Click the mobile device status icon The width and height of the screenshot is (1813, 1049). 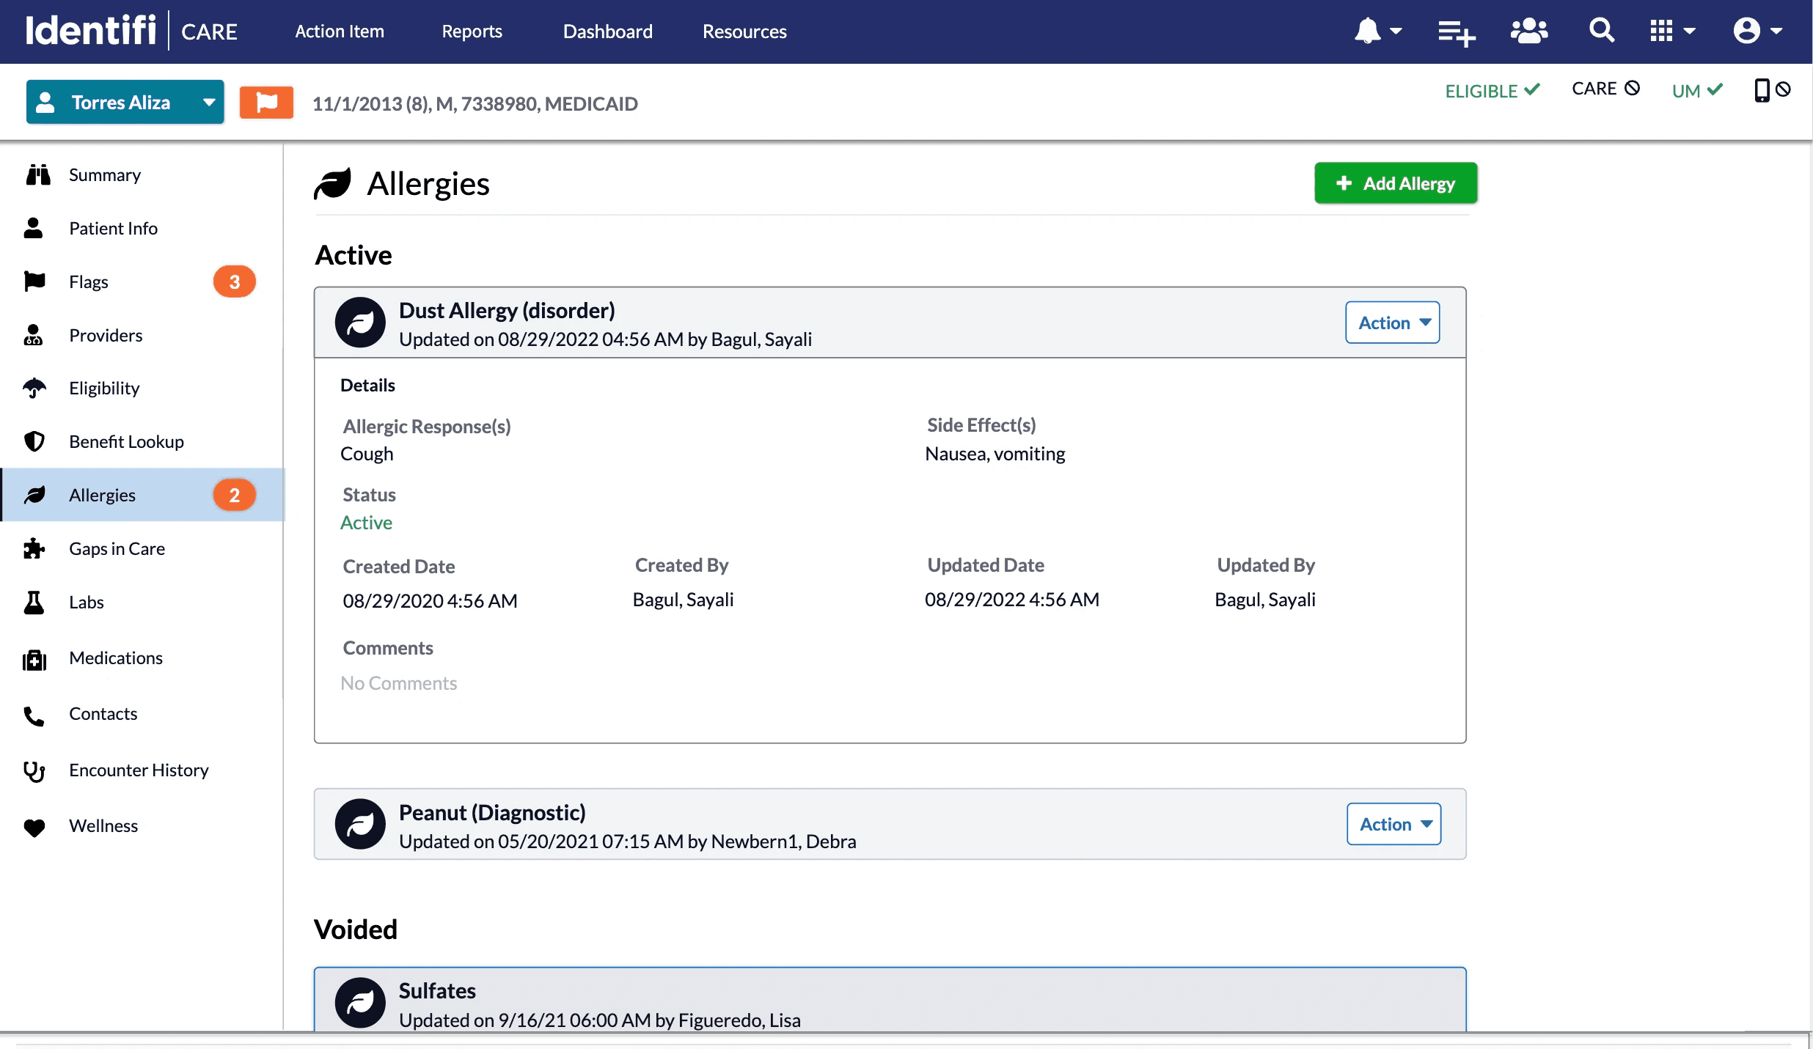[x=1762, y=90]
